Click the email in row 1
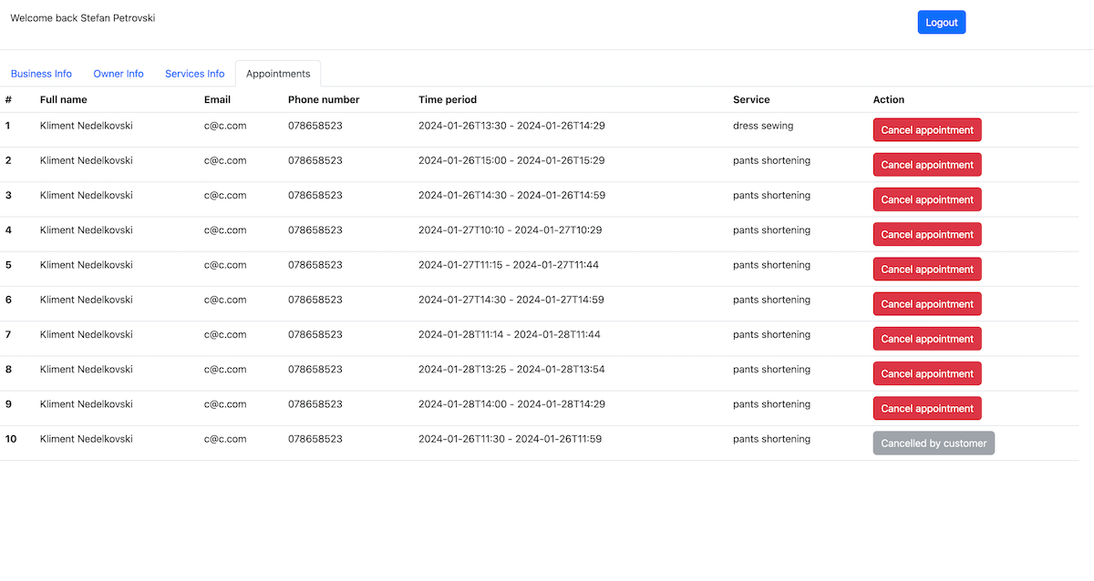This screenshot has width=1094, height=581. tap(225, 126)
